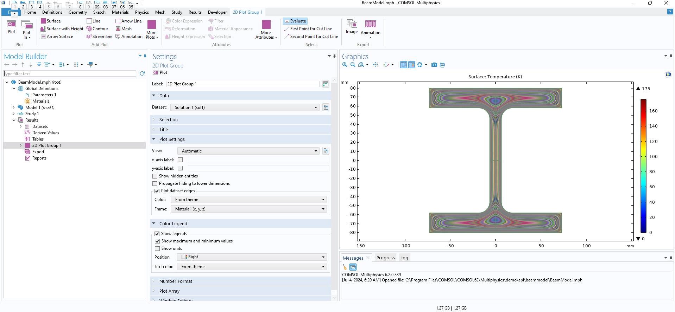Zoom out on the Graphics window

tap(353, 65)
